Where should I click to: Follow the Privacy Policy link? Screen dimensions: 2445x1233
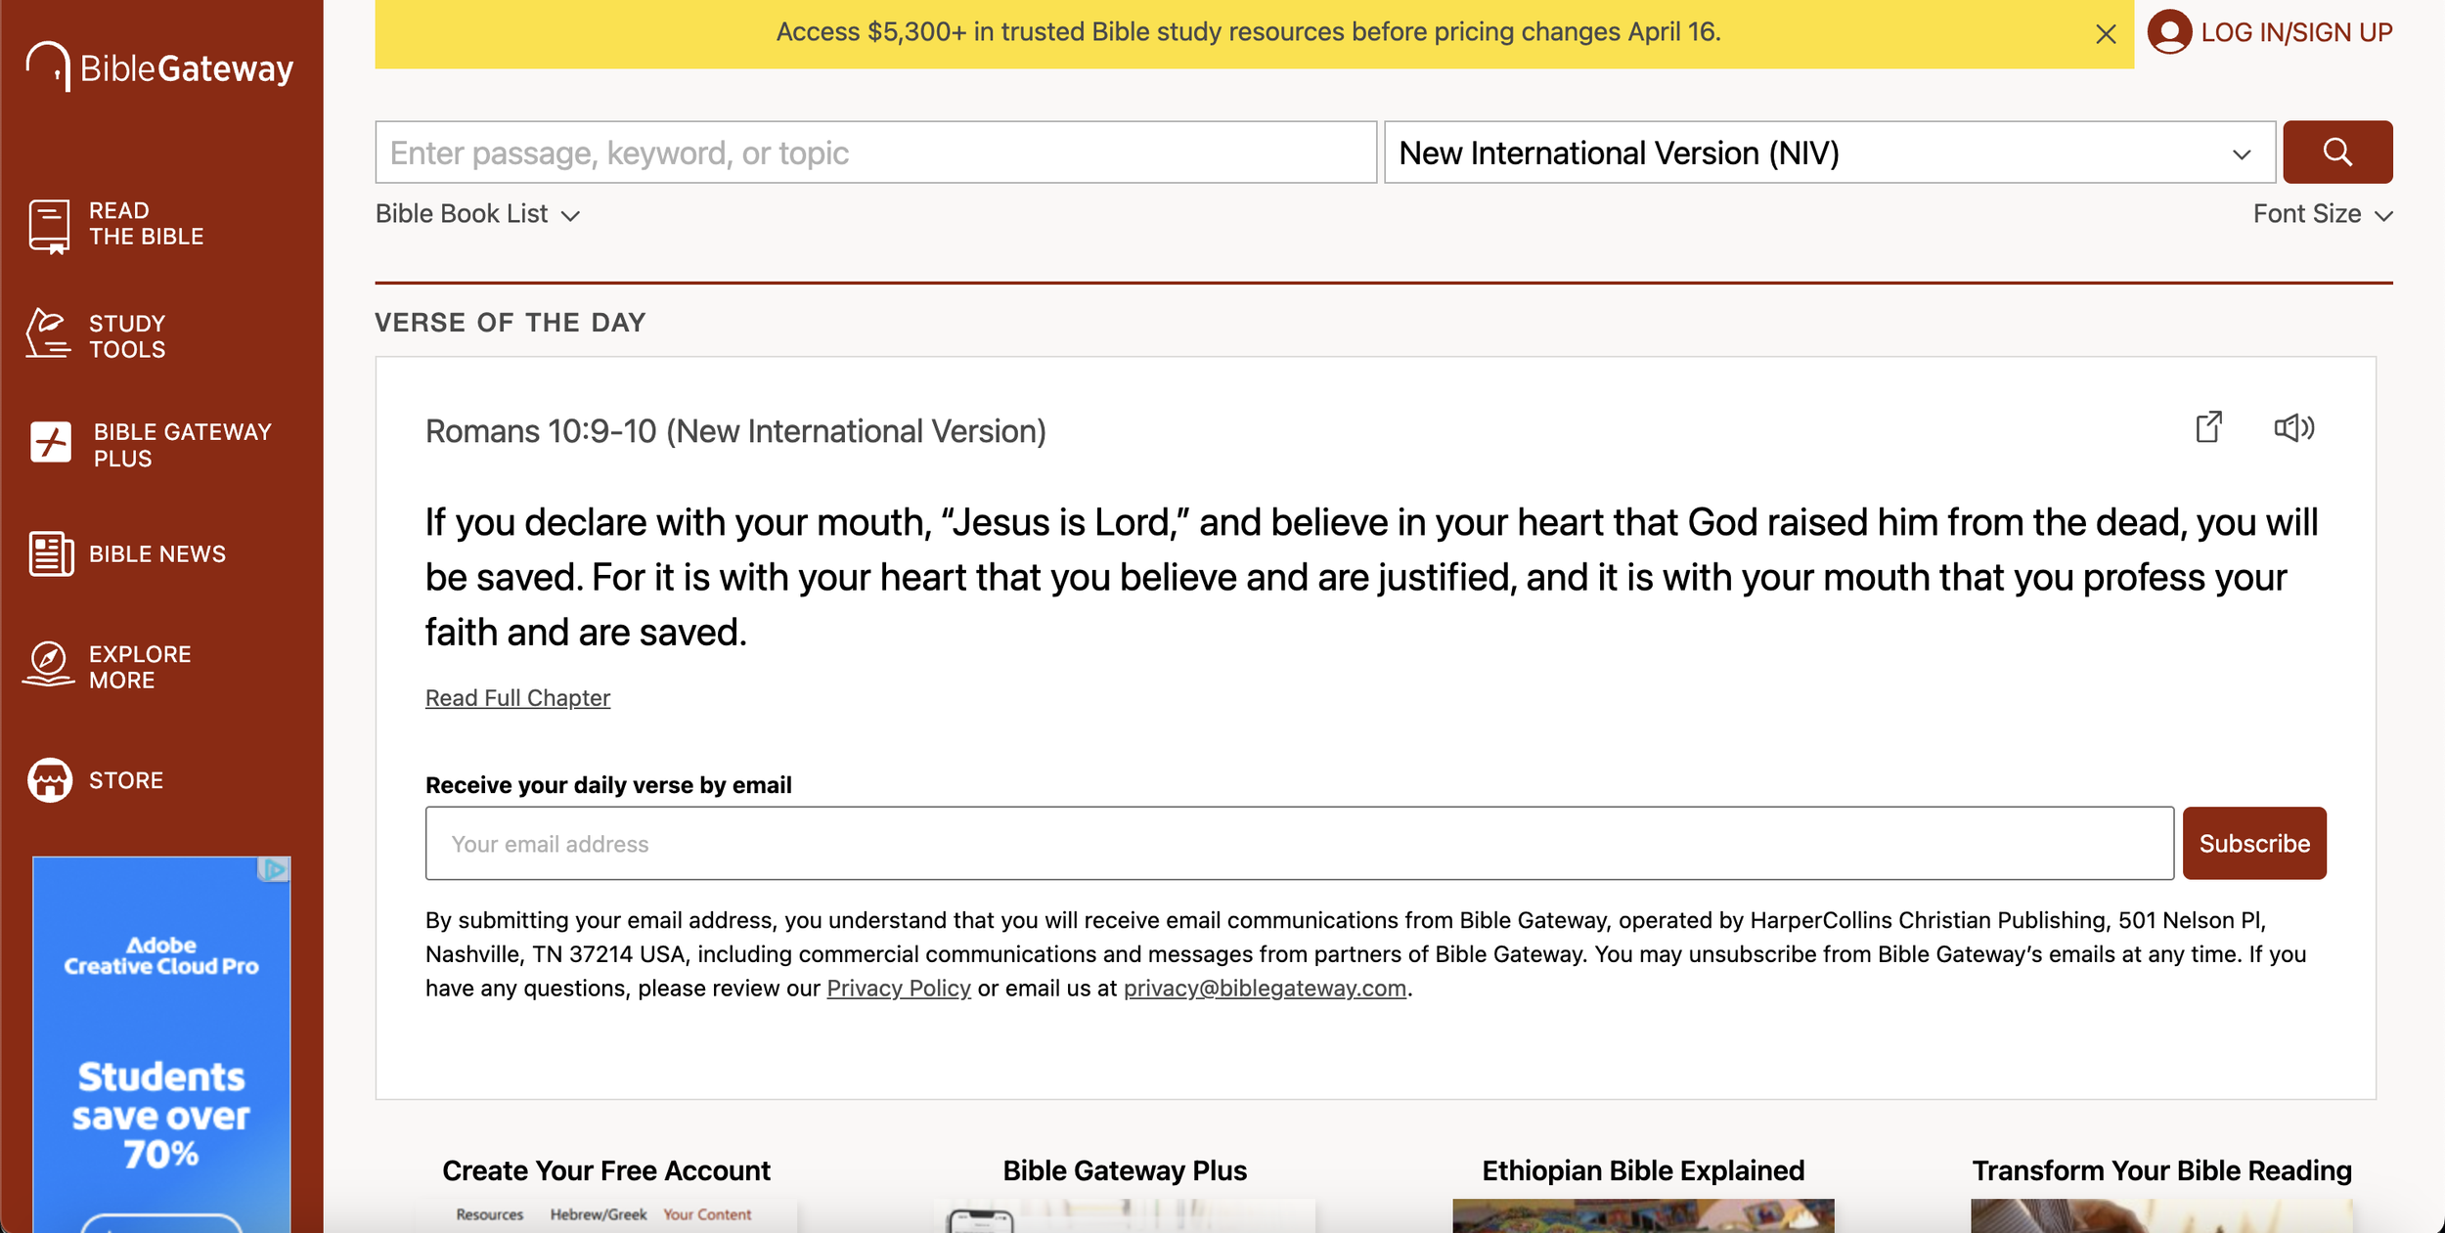(x=898, y=989)
